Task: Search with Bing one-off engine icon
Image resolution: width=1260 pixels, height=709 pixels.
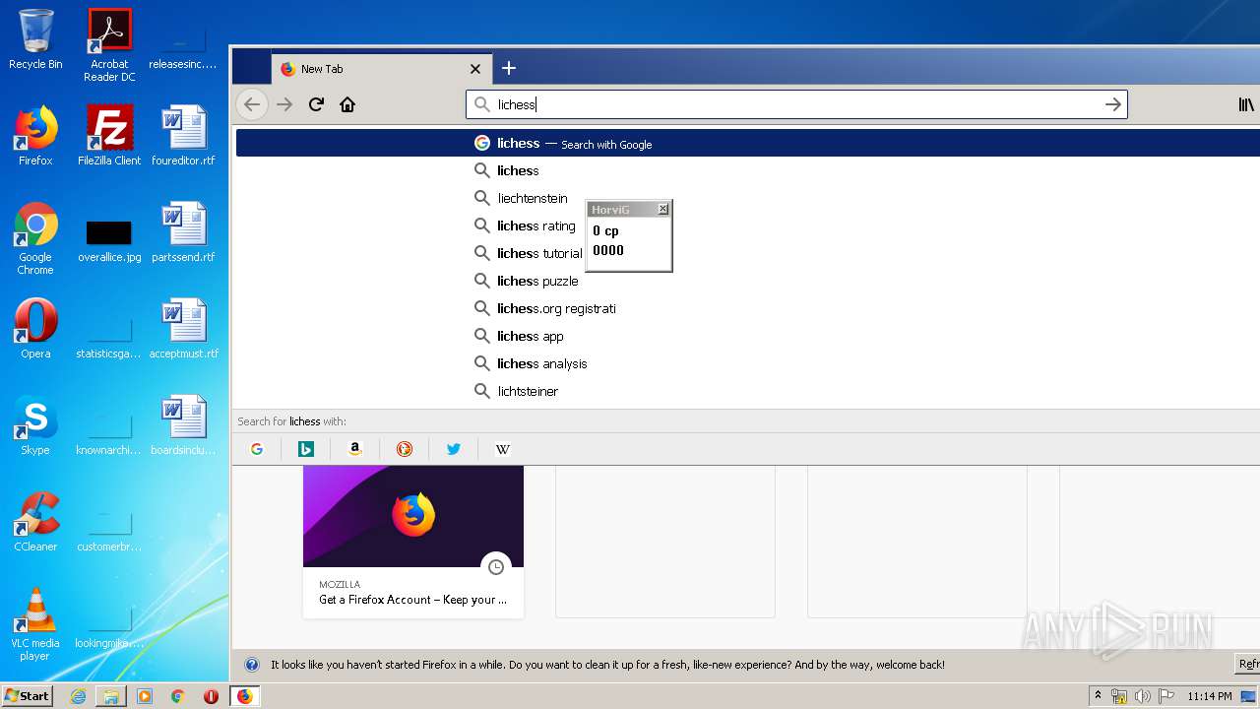Action: click(x=306, y=449)
